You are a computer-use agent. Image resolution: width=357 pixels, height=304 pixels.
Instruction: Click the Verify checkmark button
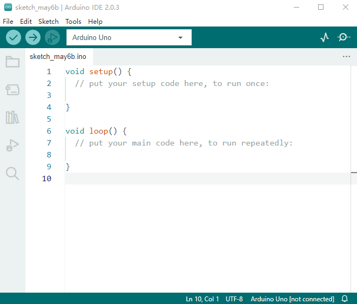[14, 37]
